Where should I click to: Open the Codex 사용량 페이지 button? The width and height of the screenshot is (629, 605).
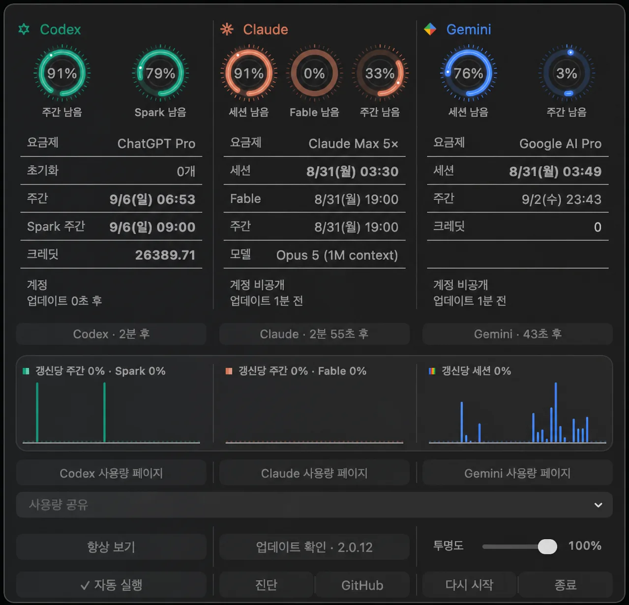click(x=111, y=473)
